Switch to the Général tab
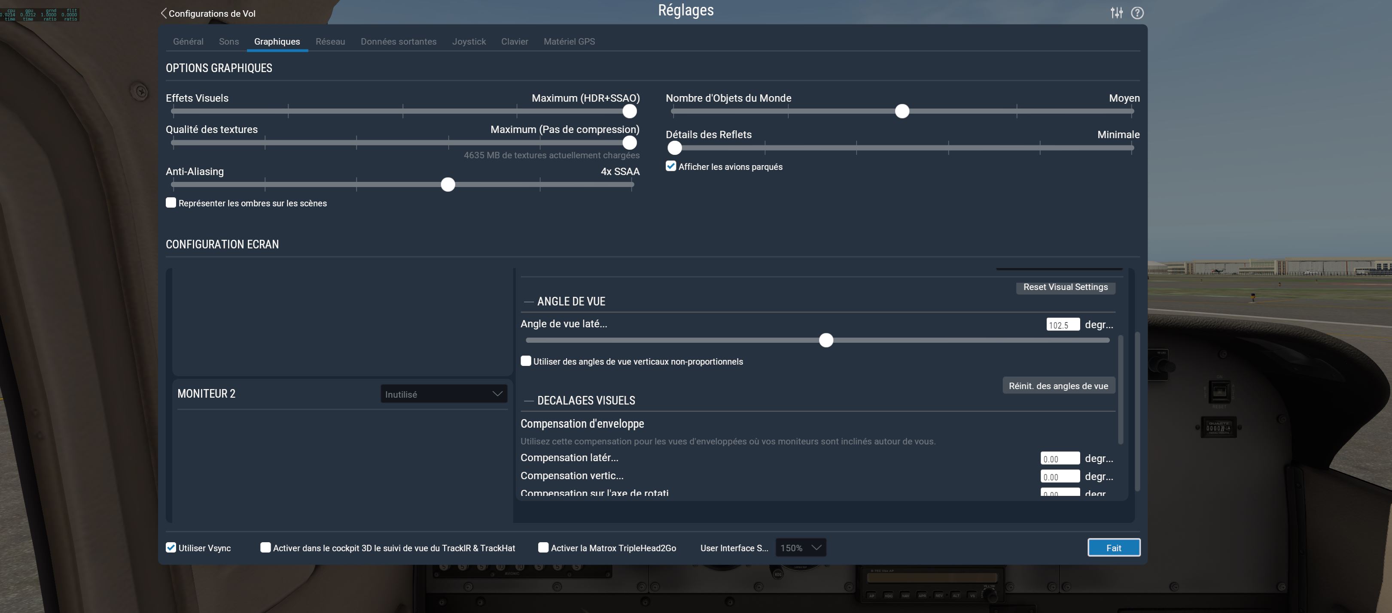The image size is (1392, 613). (188, 42)
